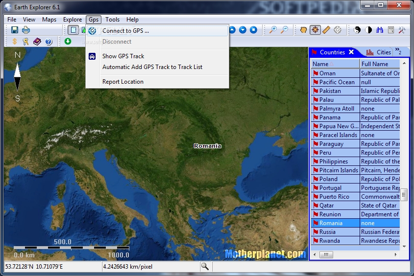
Task: Select Philippines in countries list
Action: [355, 161]
